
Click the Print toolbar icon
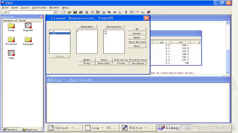81,12
